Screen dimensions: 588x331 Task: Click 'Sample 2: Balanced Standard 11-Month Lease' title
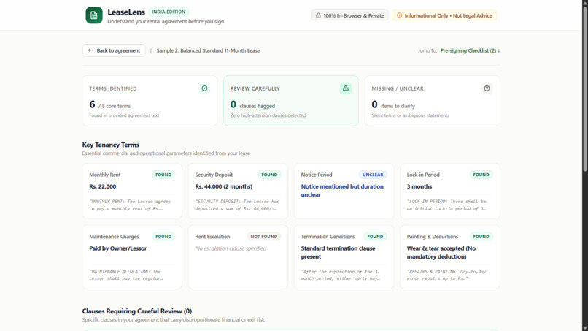click(208, 50)
